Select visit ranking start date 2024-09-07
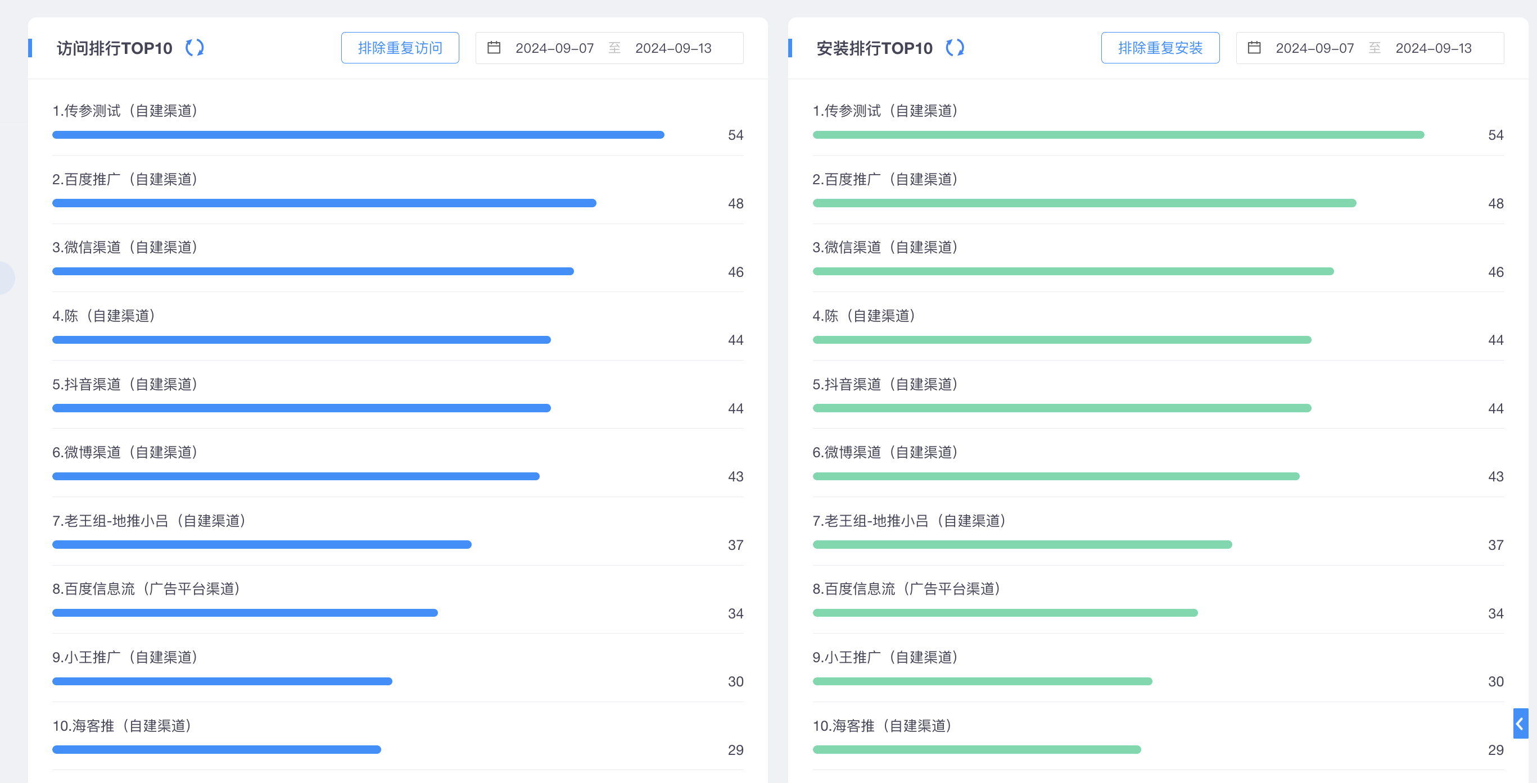Screen dimensions: 1537x783 [x=554, y=48]
